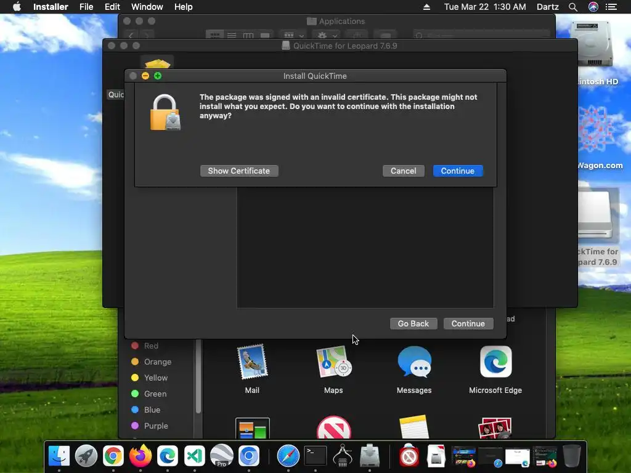Restore minimized Edge window thumbnail in Dock
The image size is (631, 473).
point(518,458)
